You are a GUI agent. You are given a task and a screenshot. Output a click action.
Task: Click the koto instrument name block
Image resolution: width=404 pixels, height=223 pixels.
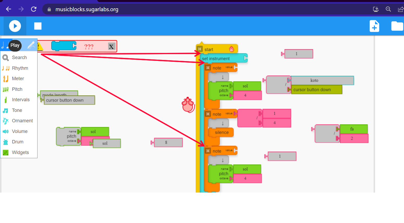[314, 80]
